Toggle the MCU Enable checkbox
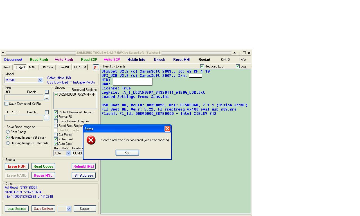Viewport: 360px width, 216px height. point(47,92)
